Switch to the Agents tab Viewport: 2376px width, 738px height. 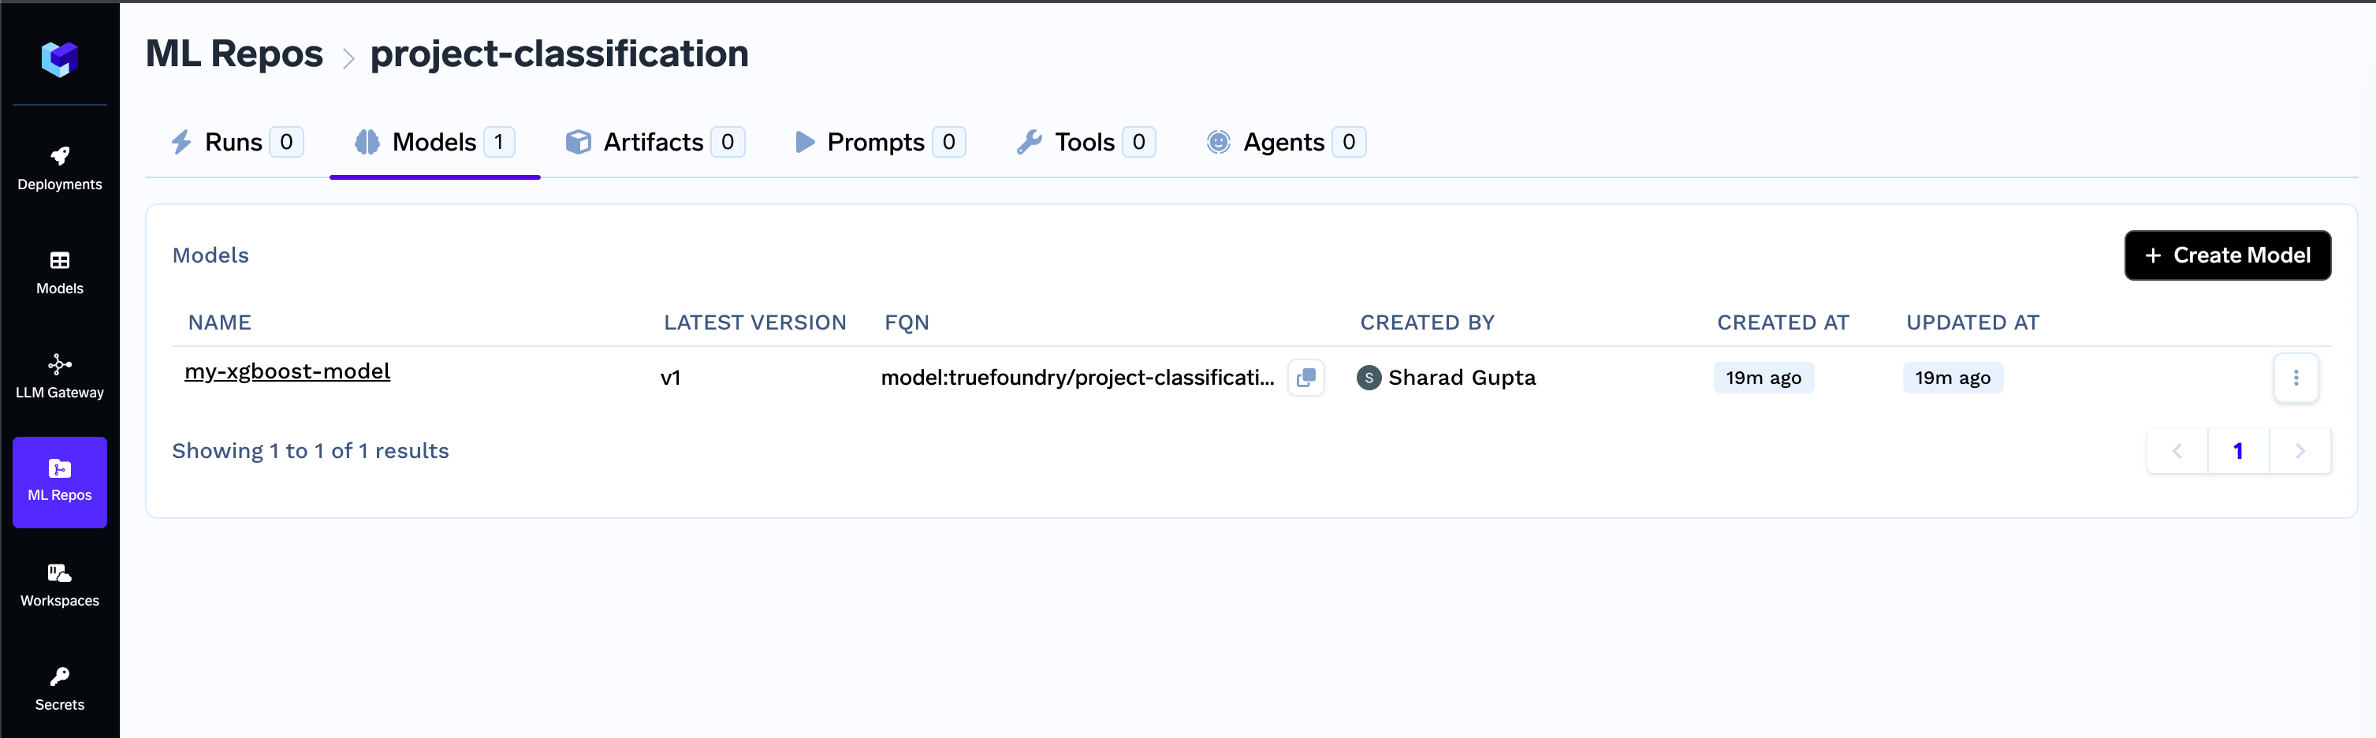1286,142
